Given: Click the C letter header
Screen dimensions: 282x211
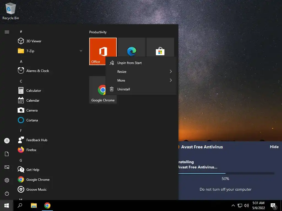Looking at the screenshot, I should [x=21, y=81].
